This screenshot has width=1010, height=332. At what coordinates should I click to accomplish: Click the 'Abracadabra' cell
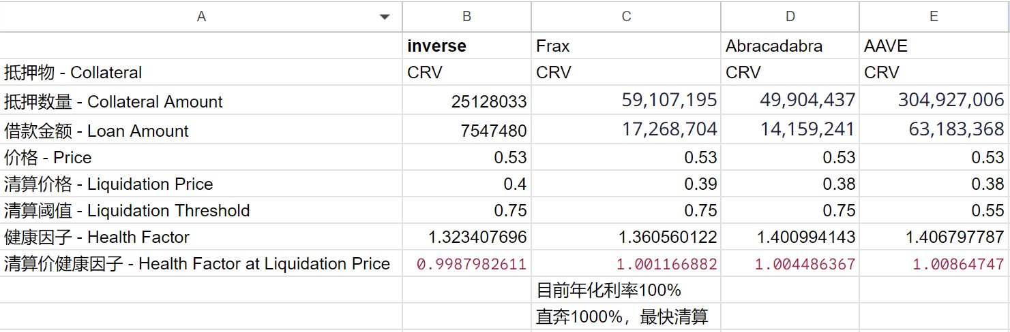790,46
